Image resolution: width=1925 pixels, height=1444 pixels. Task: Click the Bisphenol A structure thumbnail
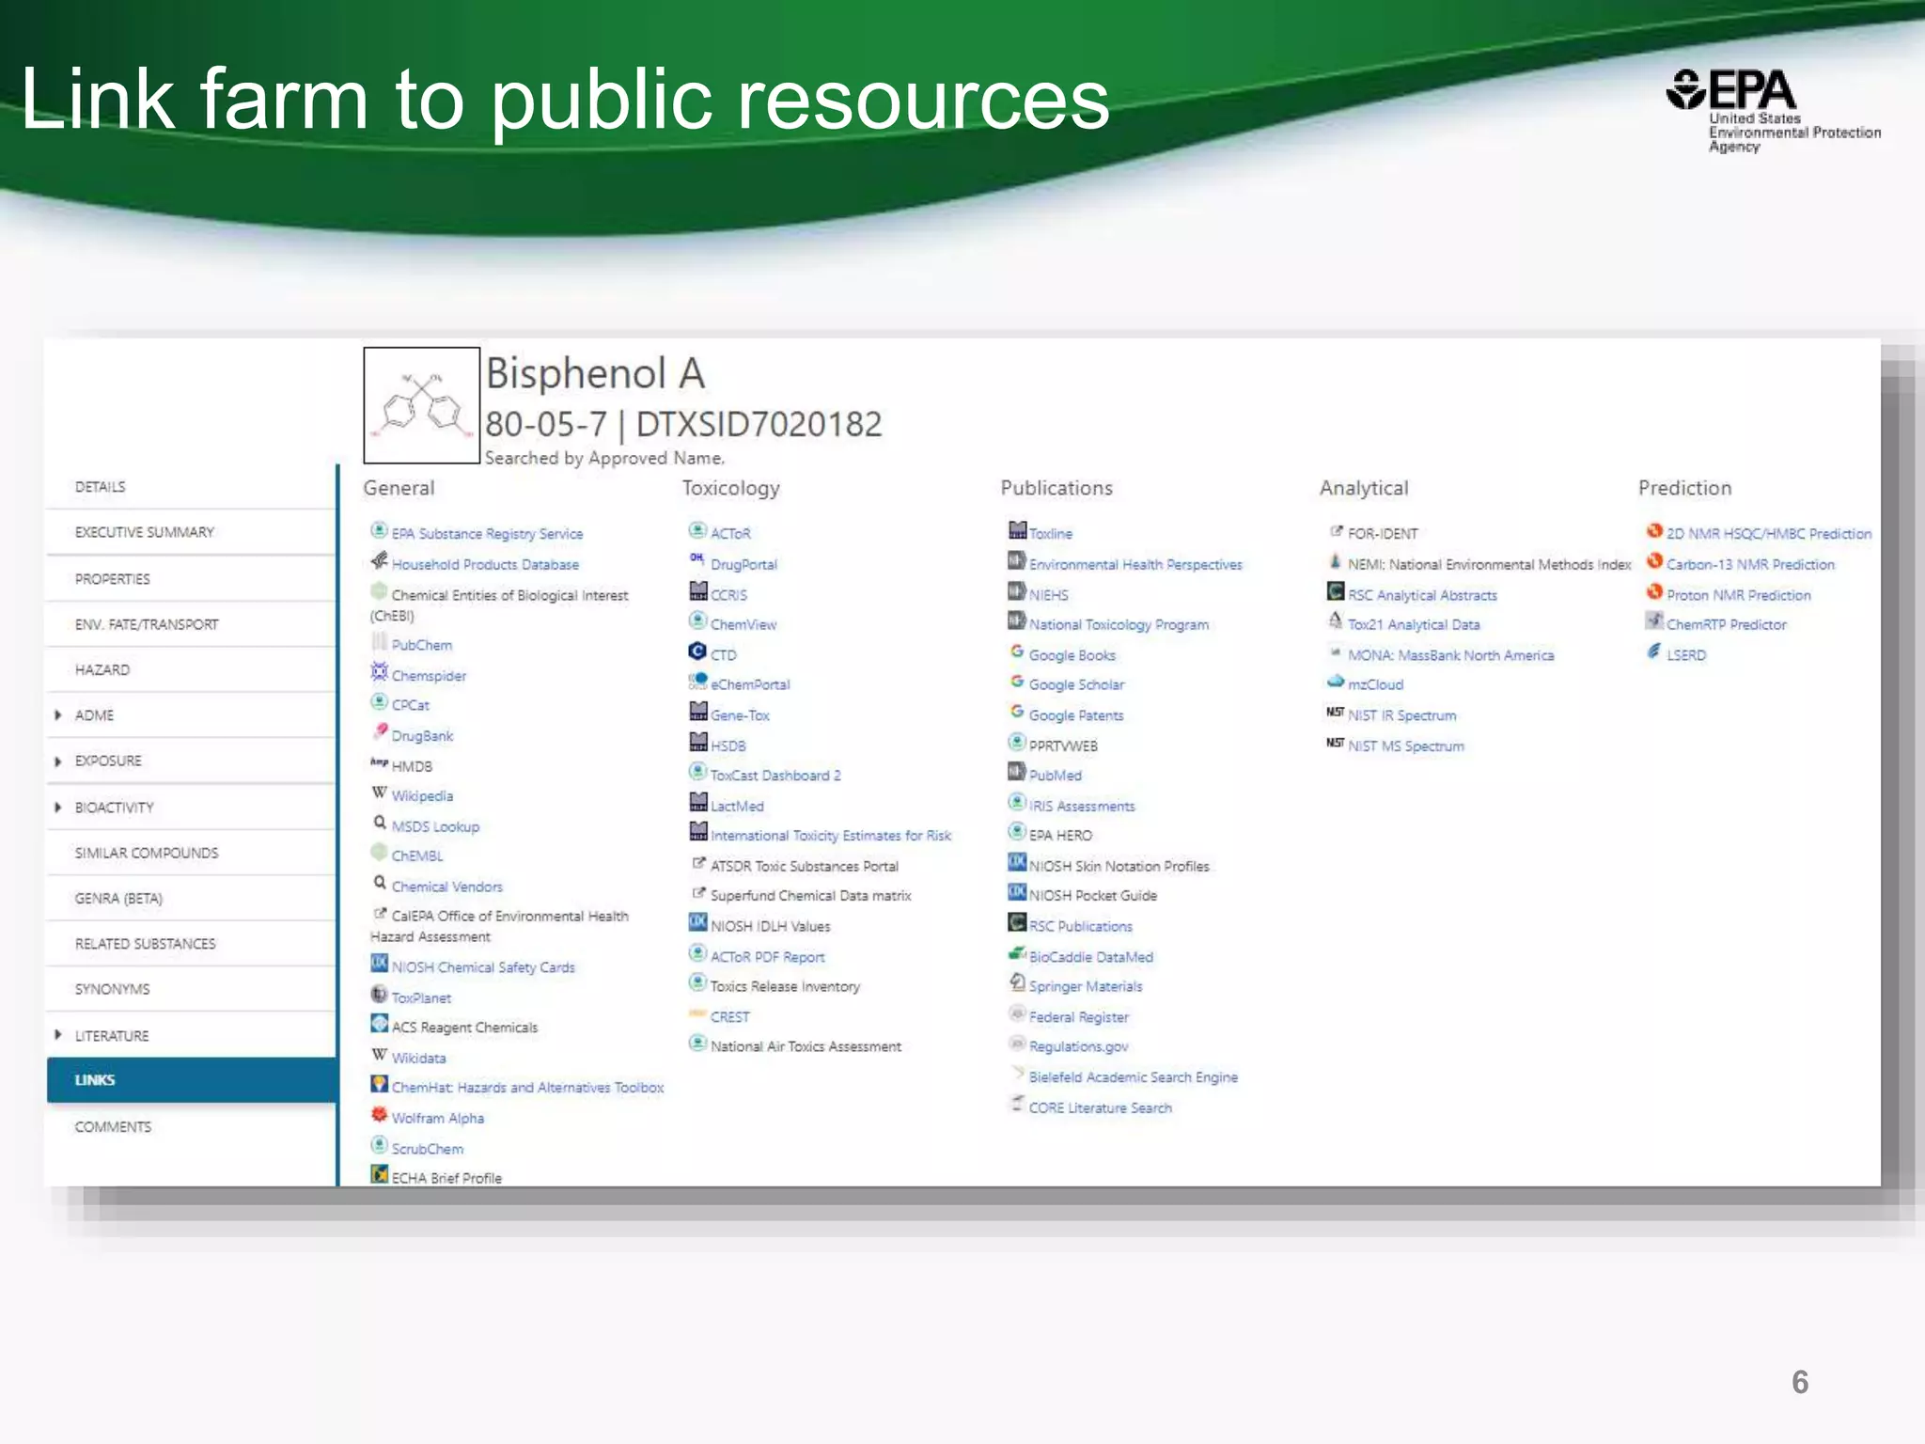[422, 405]
